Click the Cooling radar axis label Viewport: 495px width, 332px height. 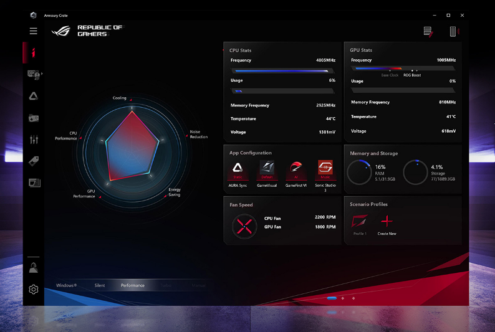point(119,98)
